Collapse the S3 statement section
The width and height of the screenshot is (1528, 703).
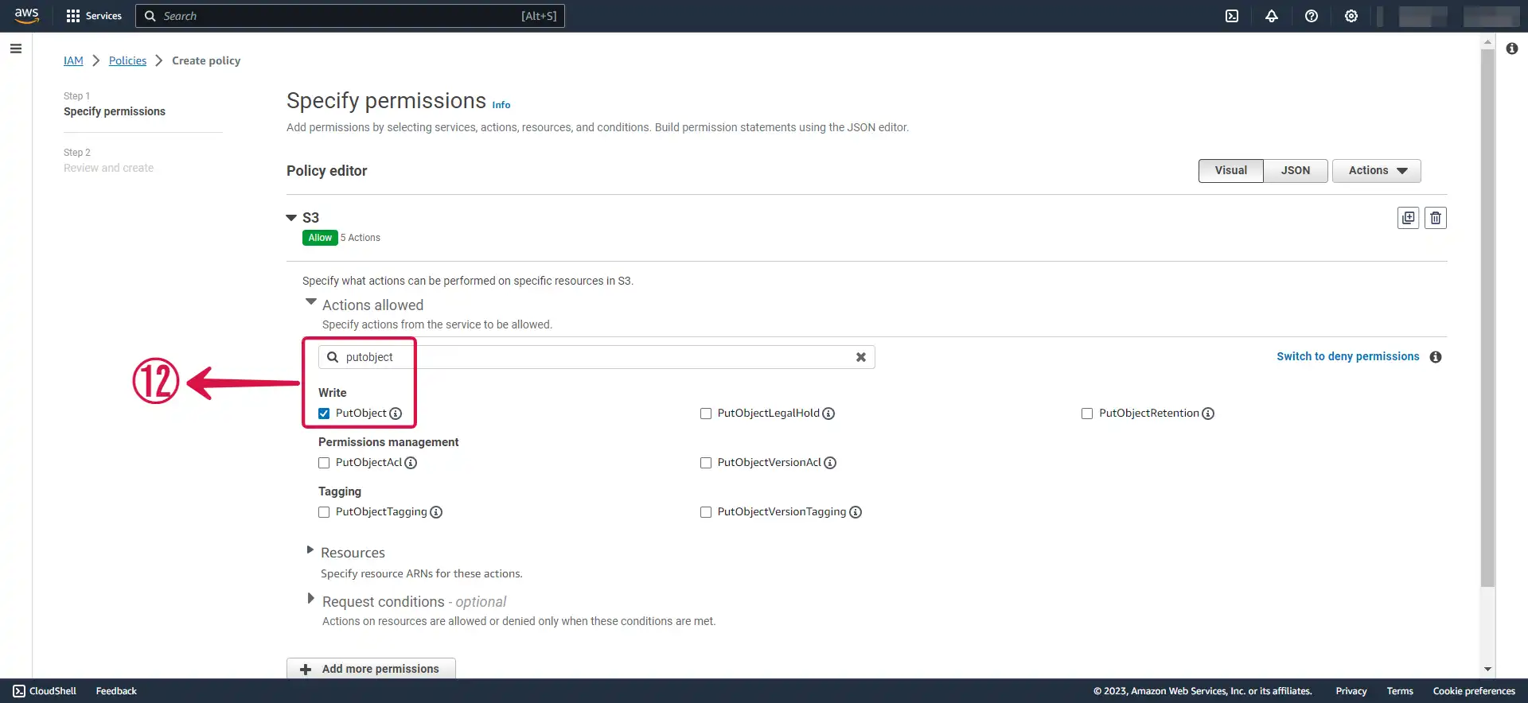click(291, 218)
